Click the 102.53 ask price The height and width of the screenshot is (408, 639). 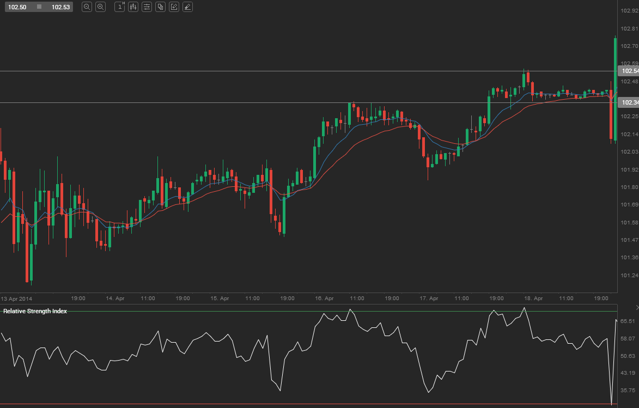[60, 7]
